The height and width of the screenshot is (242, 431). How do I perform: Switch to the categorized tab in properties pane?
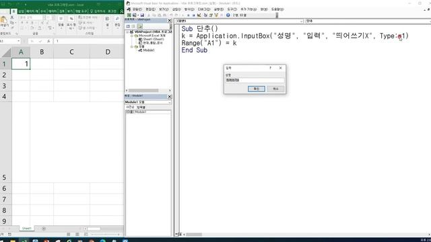tap(141, 107)
